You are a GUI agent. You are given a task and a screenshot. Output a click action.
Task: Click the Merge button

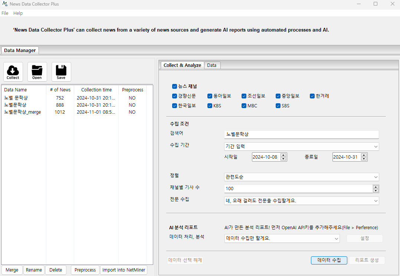(x=12, y=270)
